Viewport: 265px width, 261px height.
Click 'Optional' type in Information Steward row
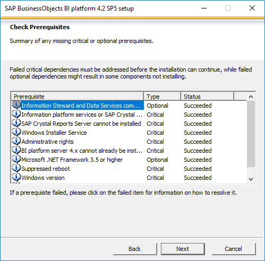(x=157, y=106)
